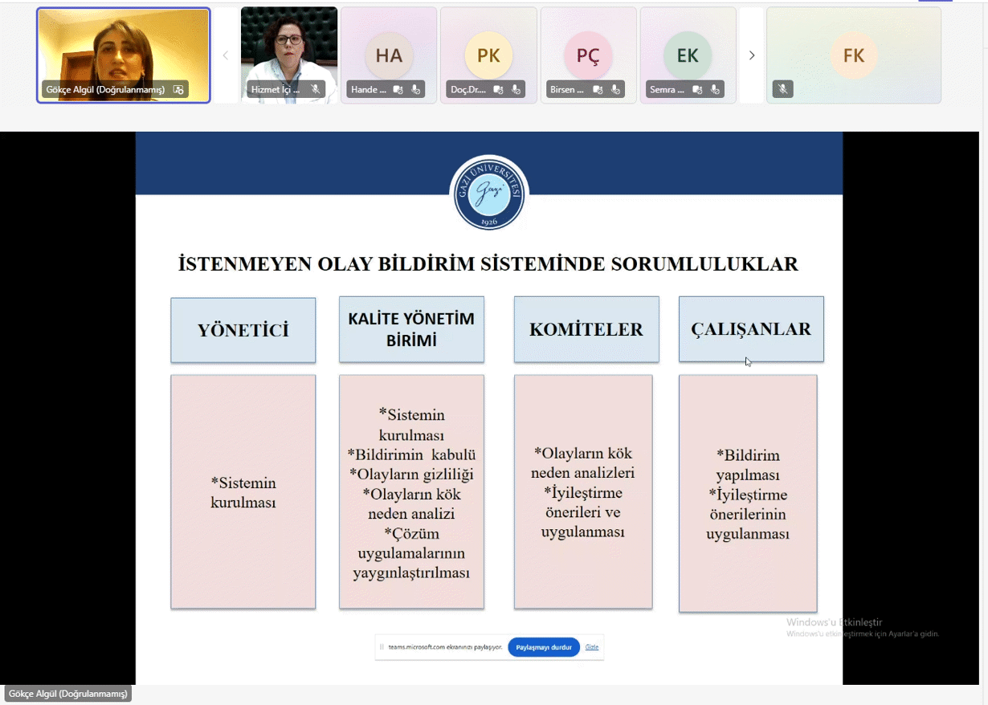Select the PK participant avatar
988x705 pixels.
pyautogui.click(x=488, y=55)
